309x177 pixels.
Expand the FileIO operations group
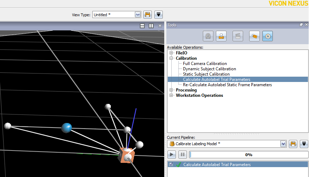coord(171,53)
